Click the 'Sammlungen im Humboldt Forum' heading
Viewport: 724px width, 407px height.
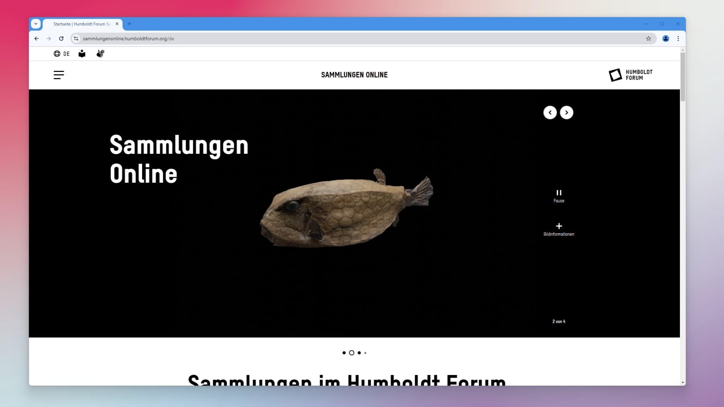coord(347,380)
